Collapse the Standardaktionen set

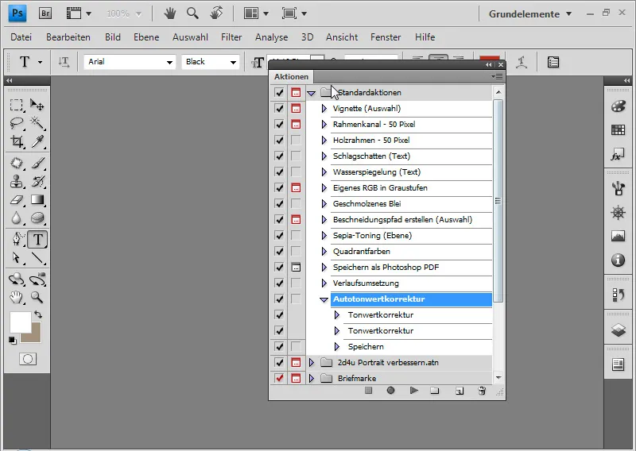[311, 93]
